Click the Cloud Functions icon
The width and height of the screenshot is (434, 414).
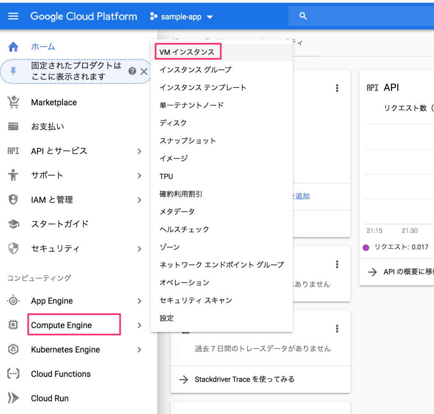(x=13, y=374)
